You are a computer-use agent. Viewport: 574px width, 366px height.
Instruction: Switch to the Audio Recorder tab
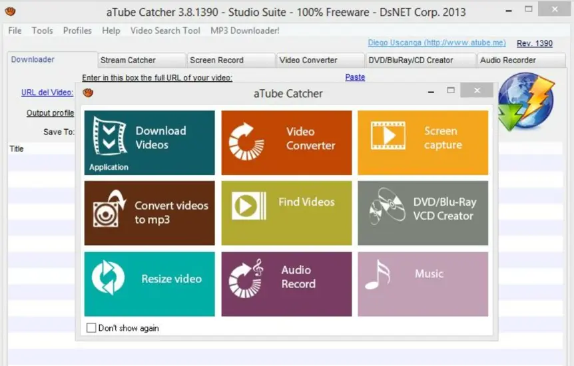click(508, 60)
